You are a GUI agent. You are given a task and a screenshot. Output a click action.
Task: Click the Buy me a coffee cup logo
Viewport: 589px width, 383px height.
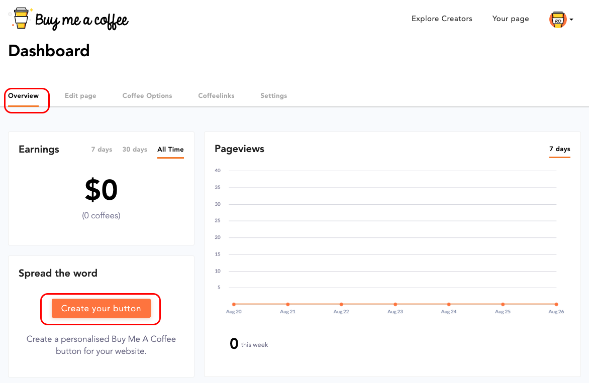point(21,18)
